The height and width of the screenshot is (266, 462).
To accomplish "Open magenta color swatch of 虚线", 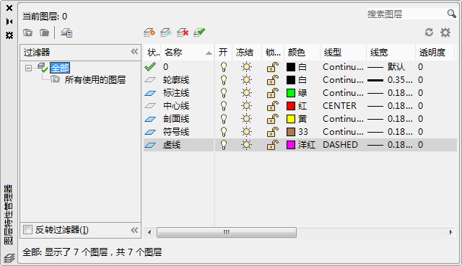I will point(291,145).
